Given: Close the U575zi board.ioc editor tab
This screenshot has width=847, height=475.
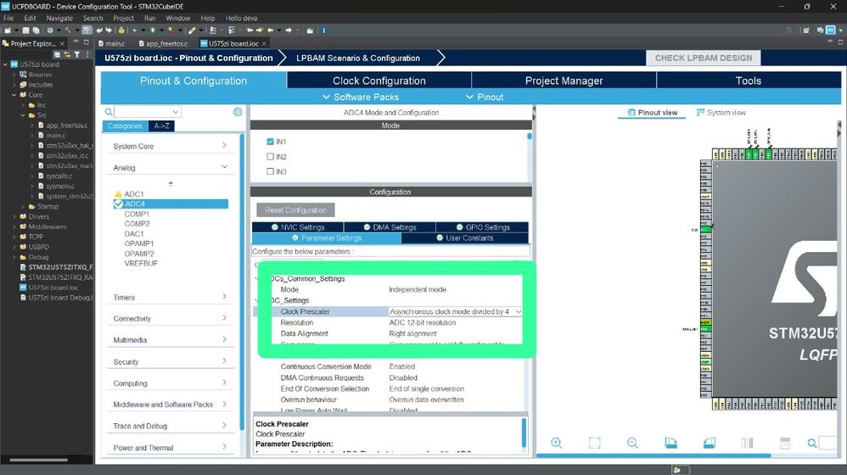Looking at the screenshot, I should (x=264, y=43).
